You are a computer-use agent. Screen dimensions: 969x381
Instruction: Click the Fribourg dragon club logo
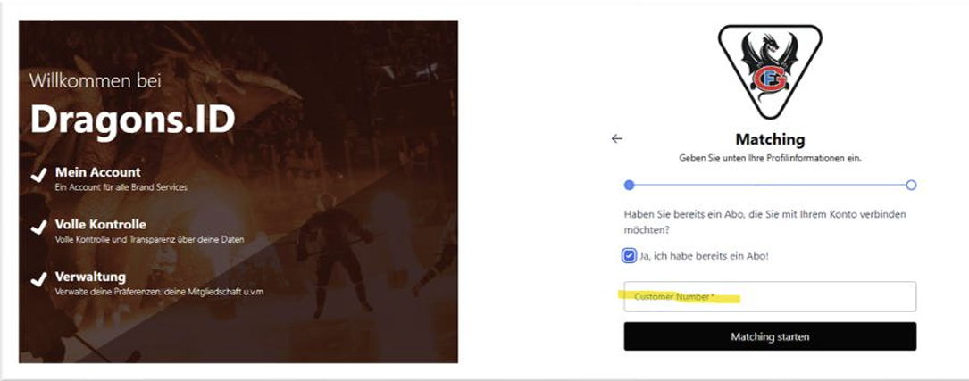tap(770, 71)
